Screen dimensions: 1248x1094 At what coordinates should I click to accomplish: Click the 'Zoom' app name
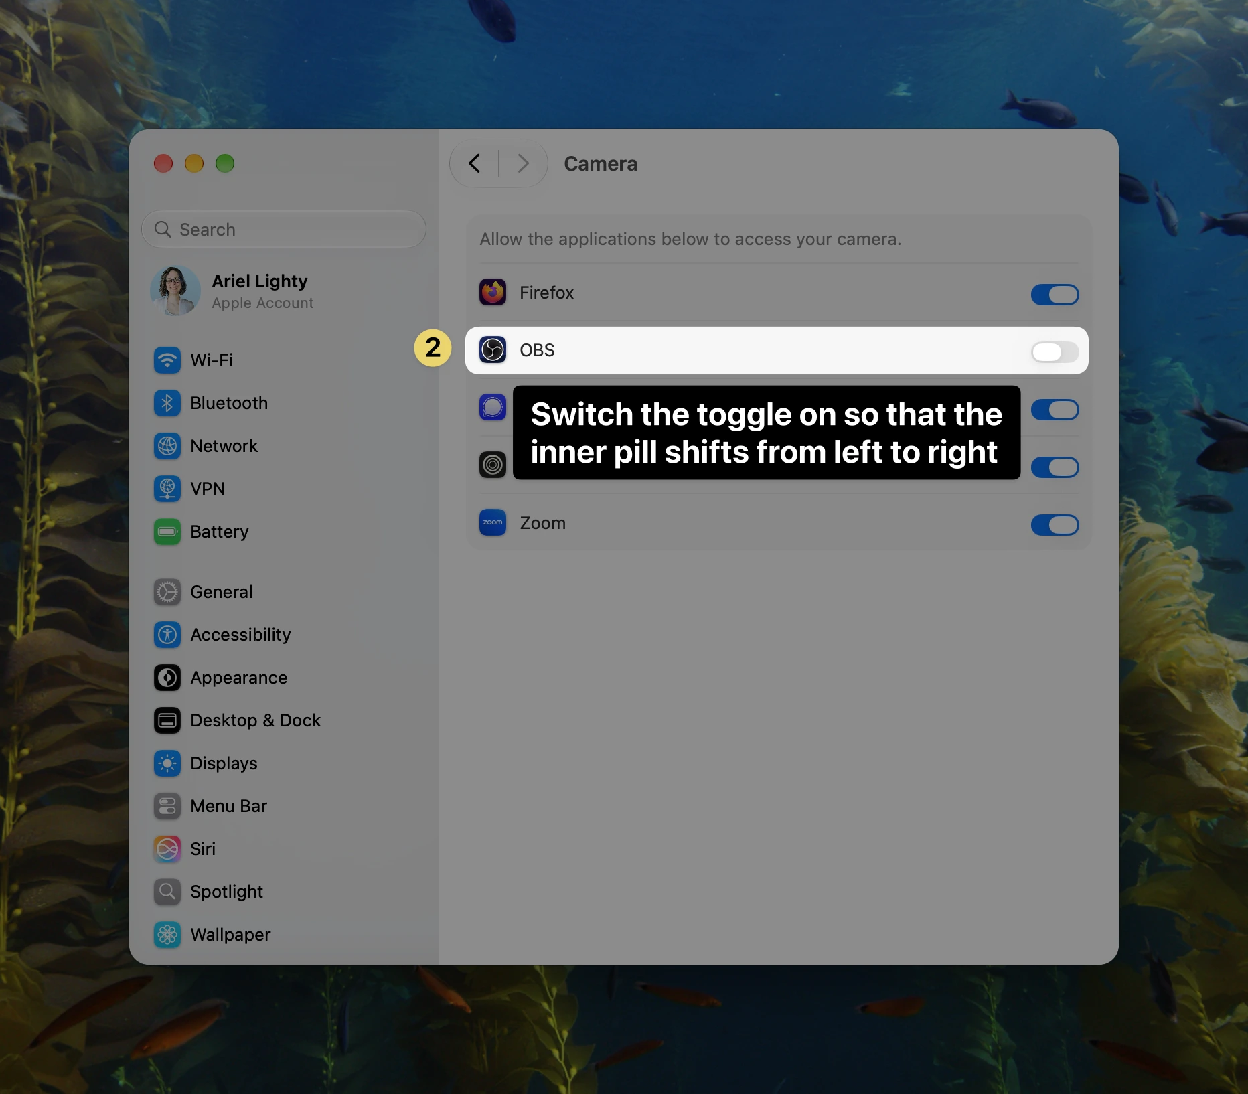(x=542, y=523)
